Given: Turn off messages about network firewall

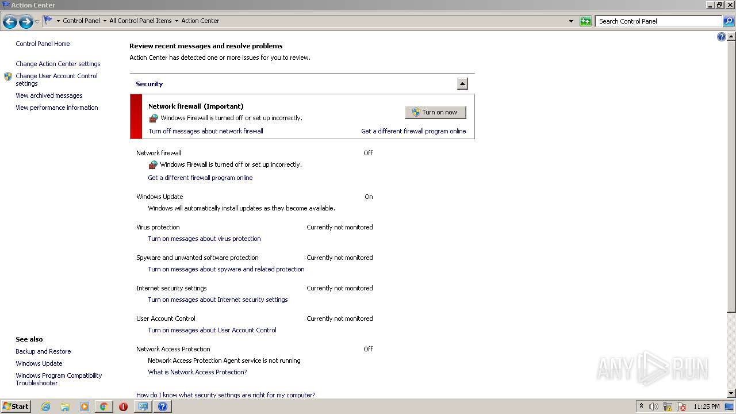Looking at the screenshot, I should (206, 131).
